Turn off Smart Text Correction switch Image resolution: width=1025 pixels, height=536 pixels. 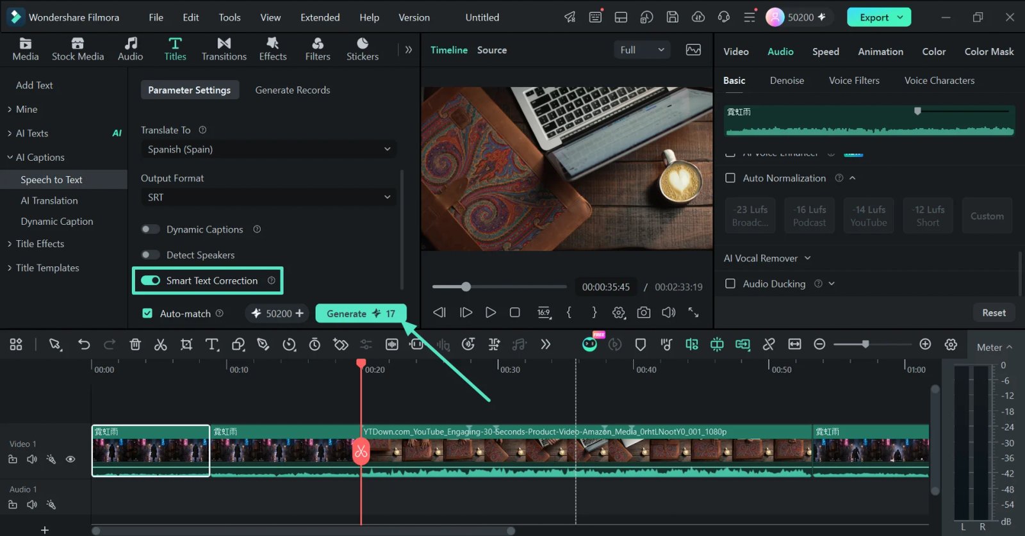point(151,280)
